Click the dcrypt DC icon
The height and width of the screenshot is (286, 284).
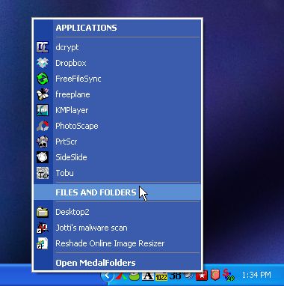click(x=43, y=47)
